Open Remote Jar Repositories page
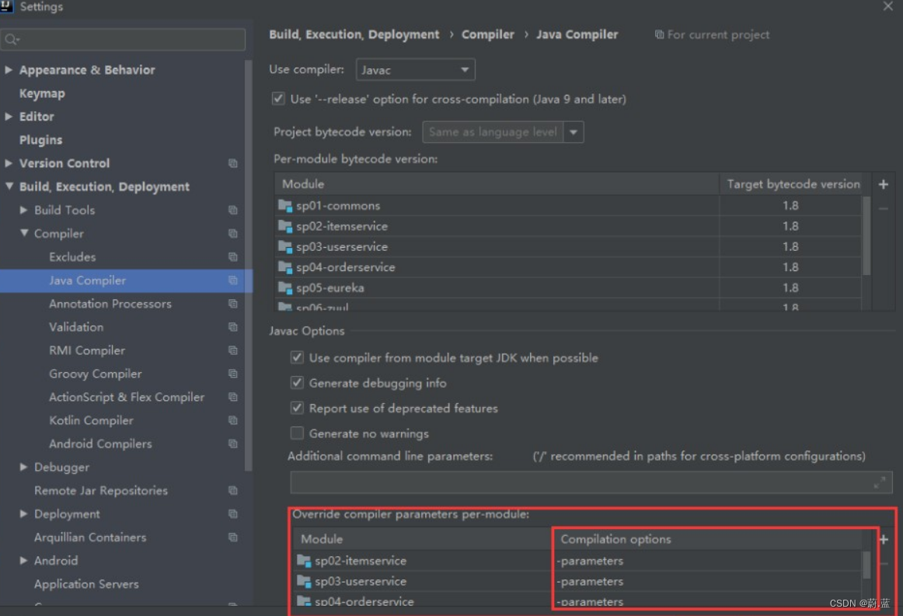903x616 pixels. 101,490
